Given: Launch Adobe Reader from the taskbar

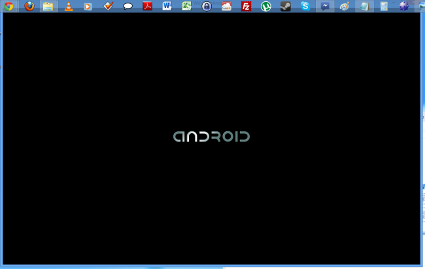Looking at the screenshot, I should point(148,6).
